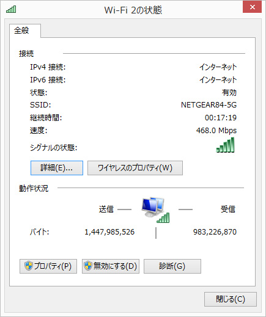Click the 速度 label
Image resolution: width=266 pixels, height=317 pixels.
click(39, 130)
